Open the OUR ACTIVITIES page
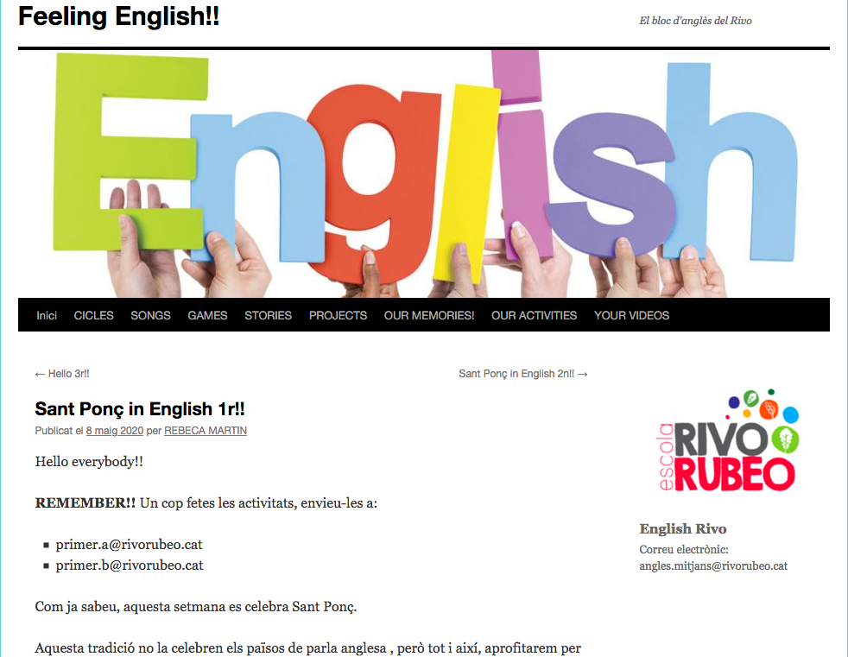 [534, 315]
